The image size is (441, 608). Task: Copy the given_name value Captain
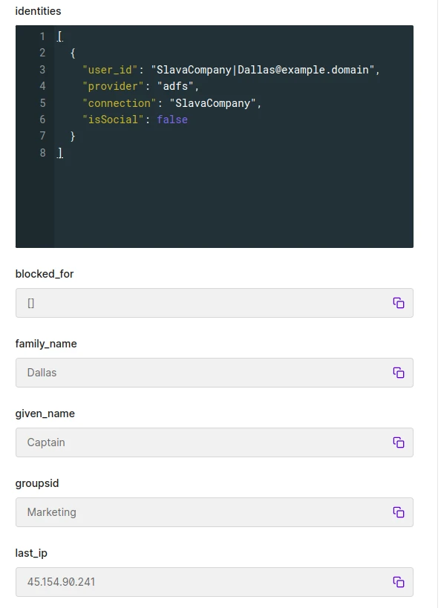point(399,442)
